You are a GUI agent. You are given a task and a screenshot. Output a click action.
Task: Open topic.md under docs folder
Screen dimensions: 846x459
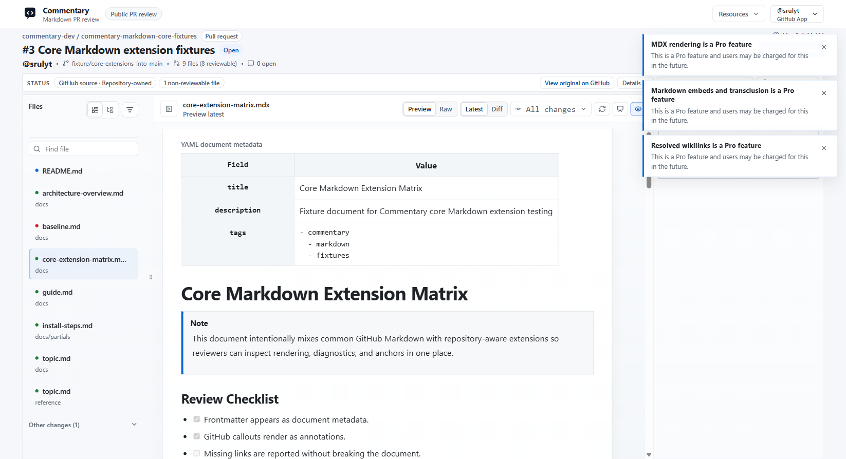tap(83, 364)
